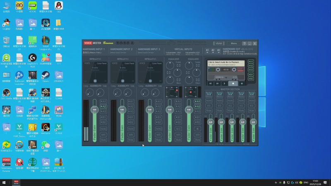
Task: Rewind the cassette recorder
Action: point(211,83)
